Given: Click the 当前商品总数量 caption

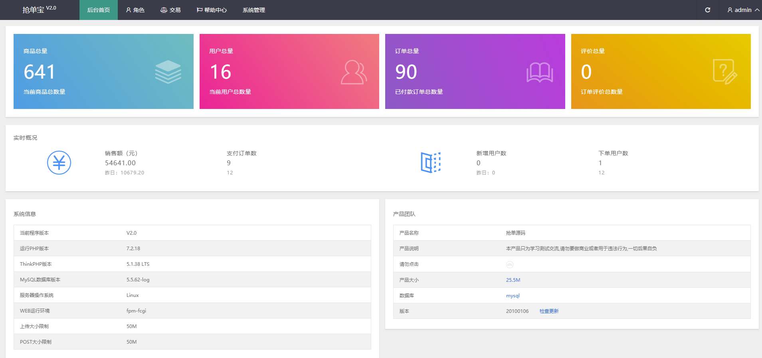Looking at the screenshot, I should point(44,92).
